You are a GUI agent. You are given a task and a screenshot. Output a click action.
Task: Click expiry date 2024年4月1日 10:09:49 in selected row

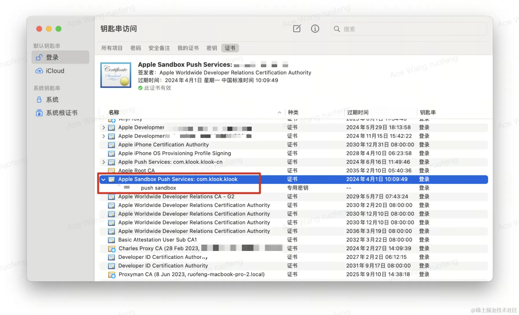(x=377, y=179)
